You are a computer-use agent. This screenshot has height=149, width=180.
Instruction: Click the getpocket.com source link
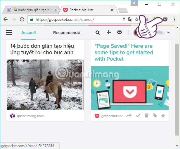(x=112, y=116)
